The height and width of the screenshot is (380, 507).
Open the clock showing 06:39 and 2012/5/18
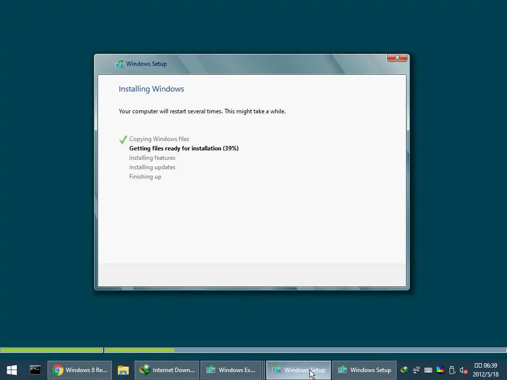tap(486, 370)
